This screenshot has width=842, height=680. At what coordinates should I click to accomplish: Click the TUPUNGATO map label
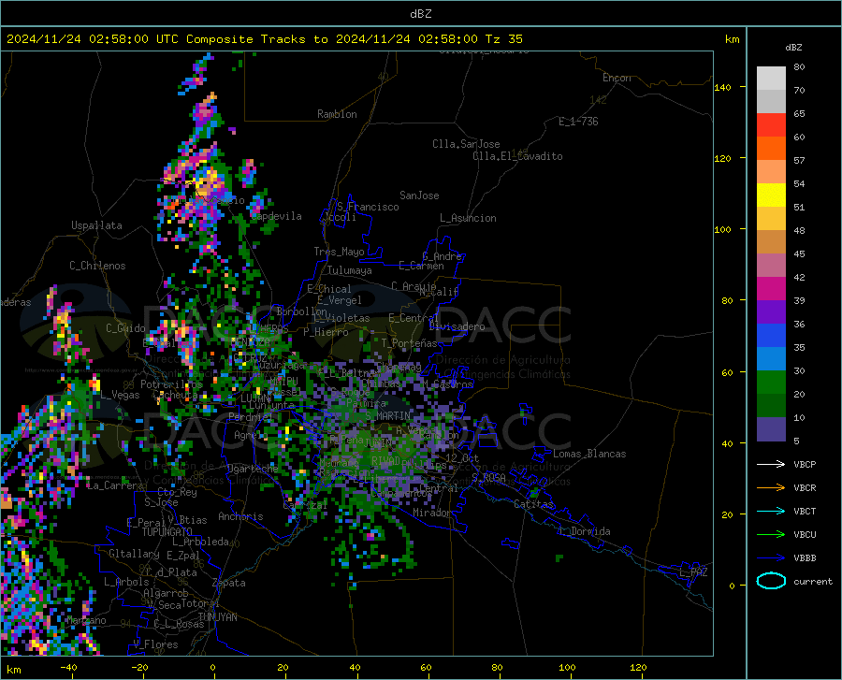(x=167, y=532)
